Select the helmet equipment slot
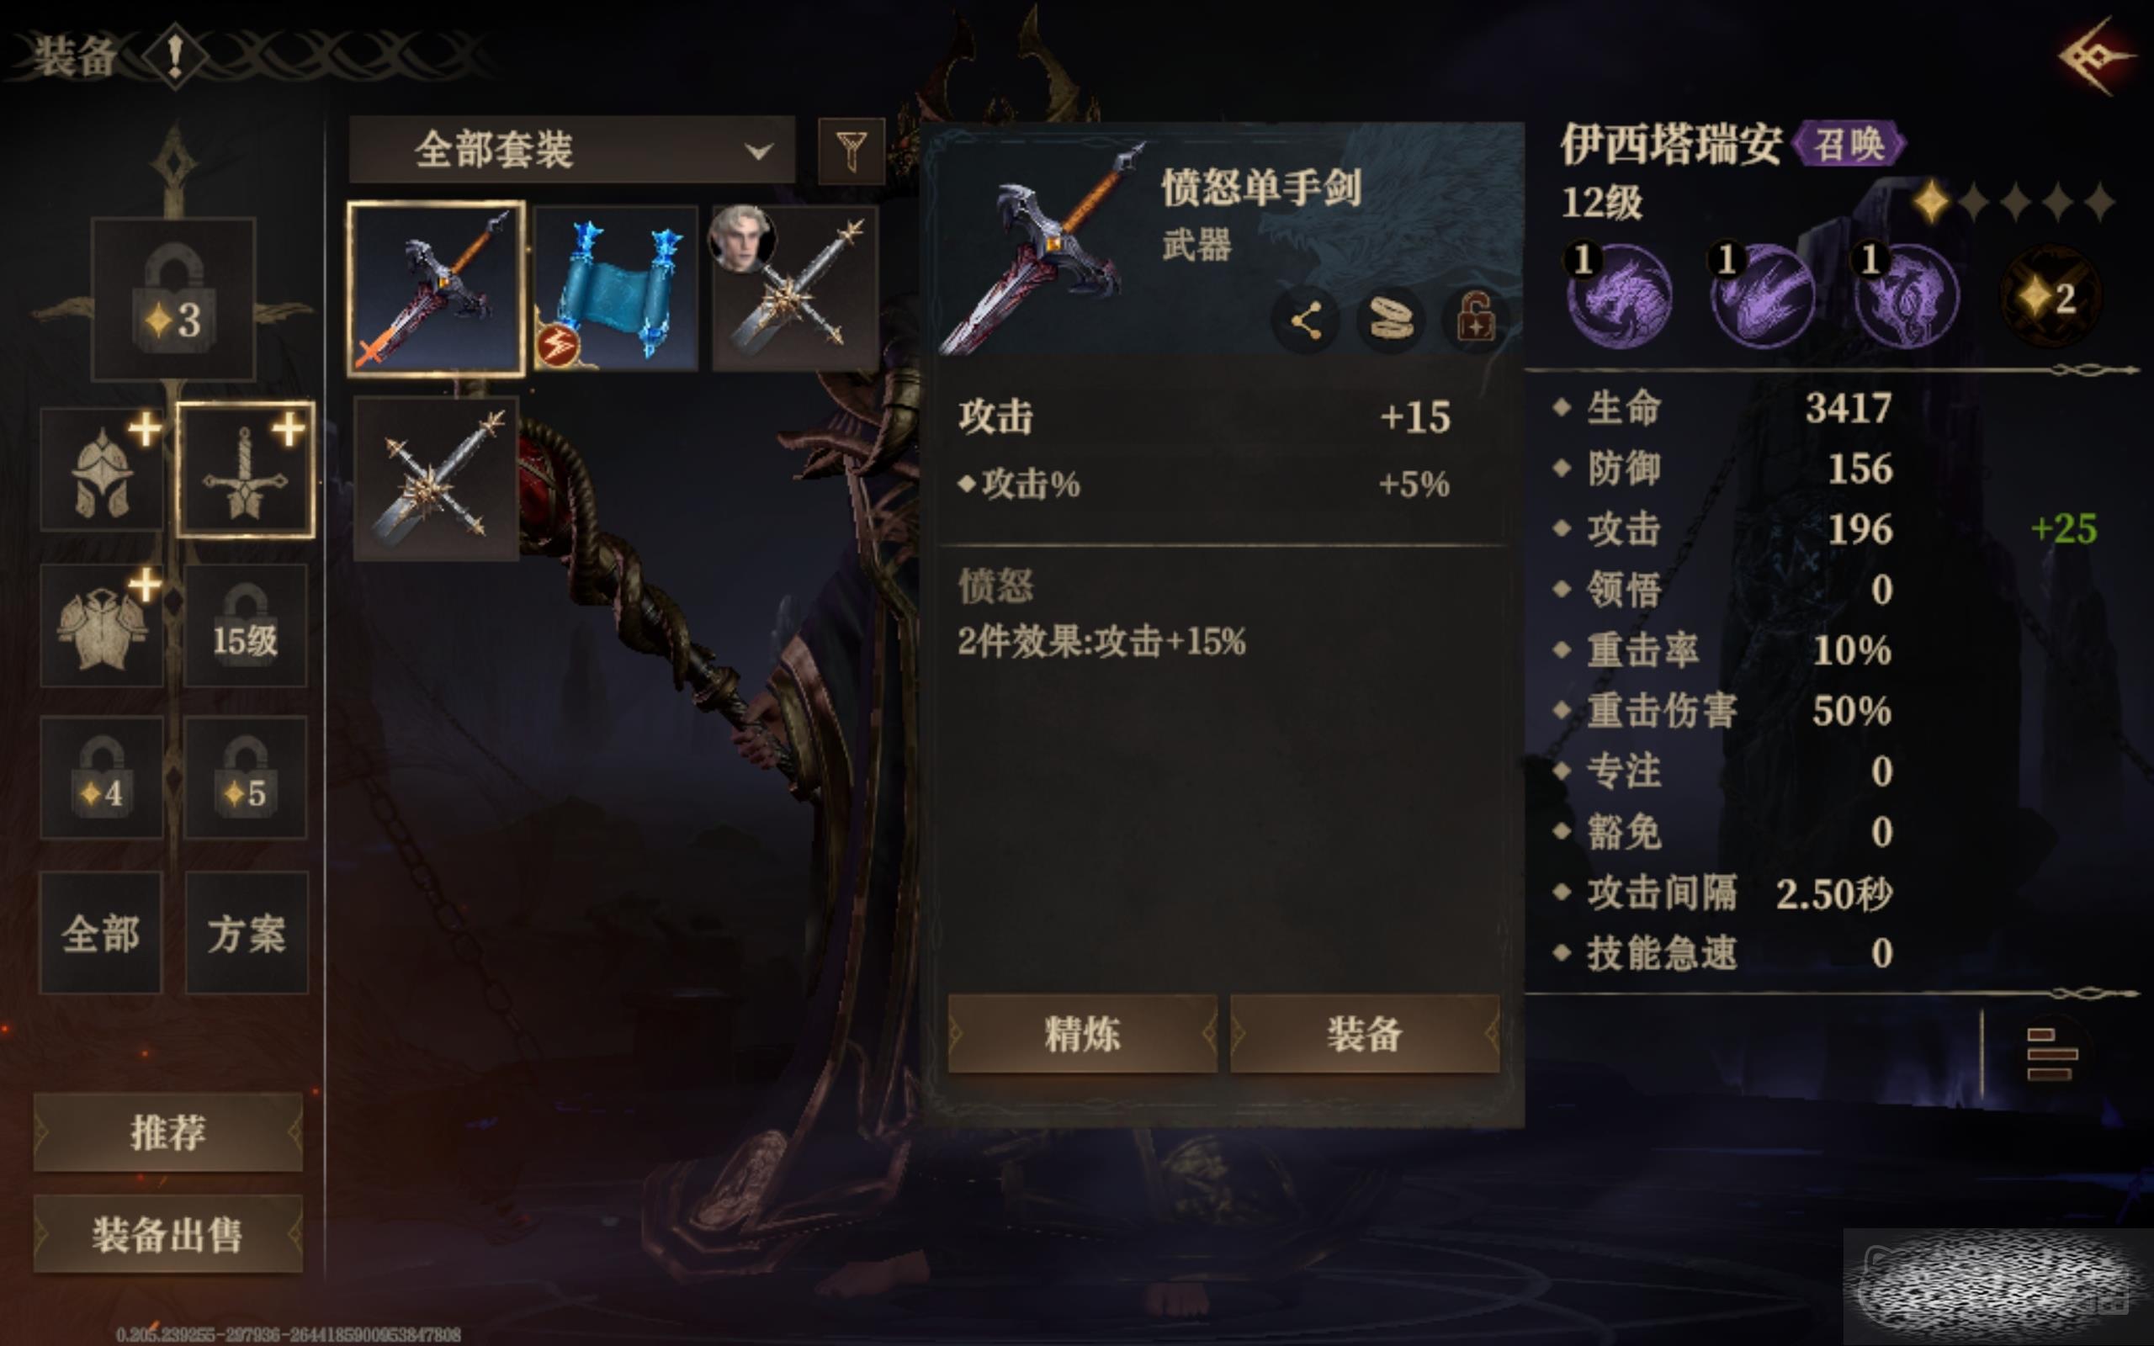The image size is (2154, 1346). [x=103, y=470]
